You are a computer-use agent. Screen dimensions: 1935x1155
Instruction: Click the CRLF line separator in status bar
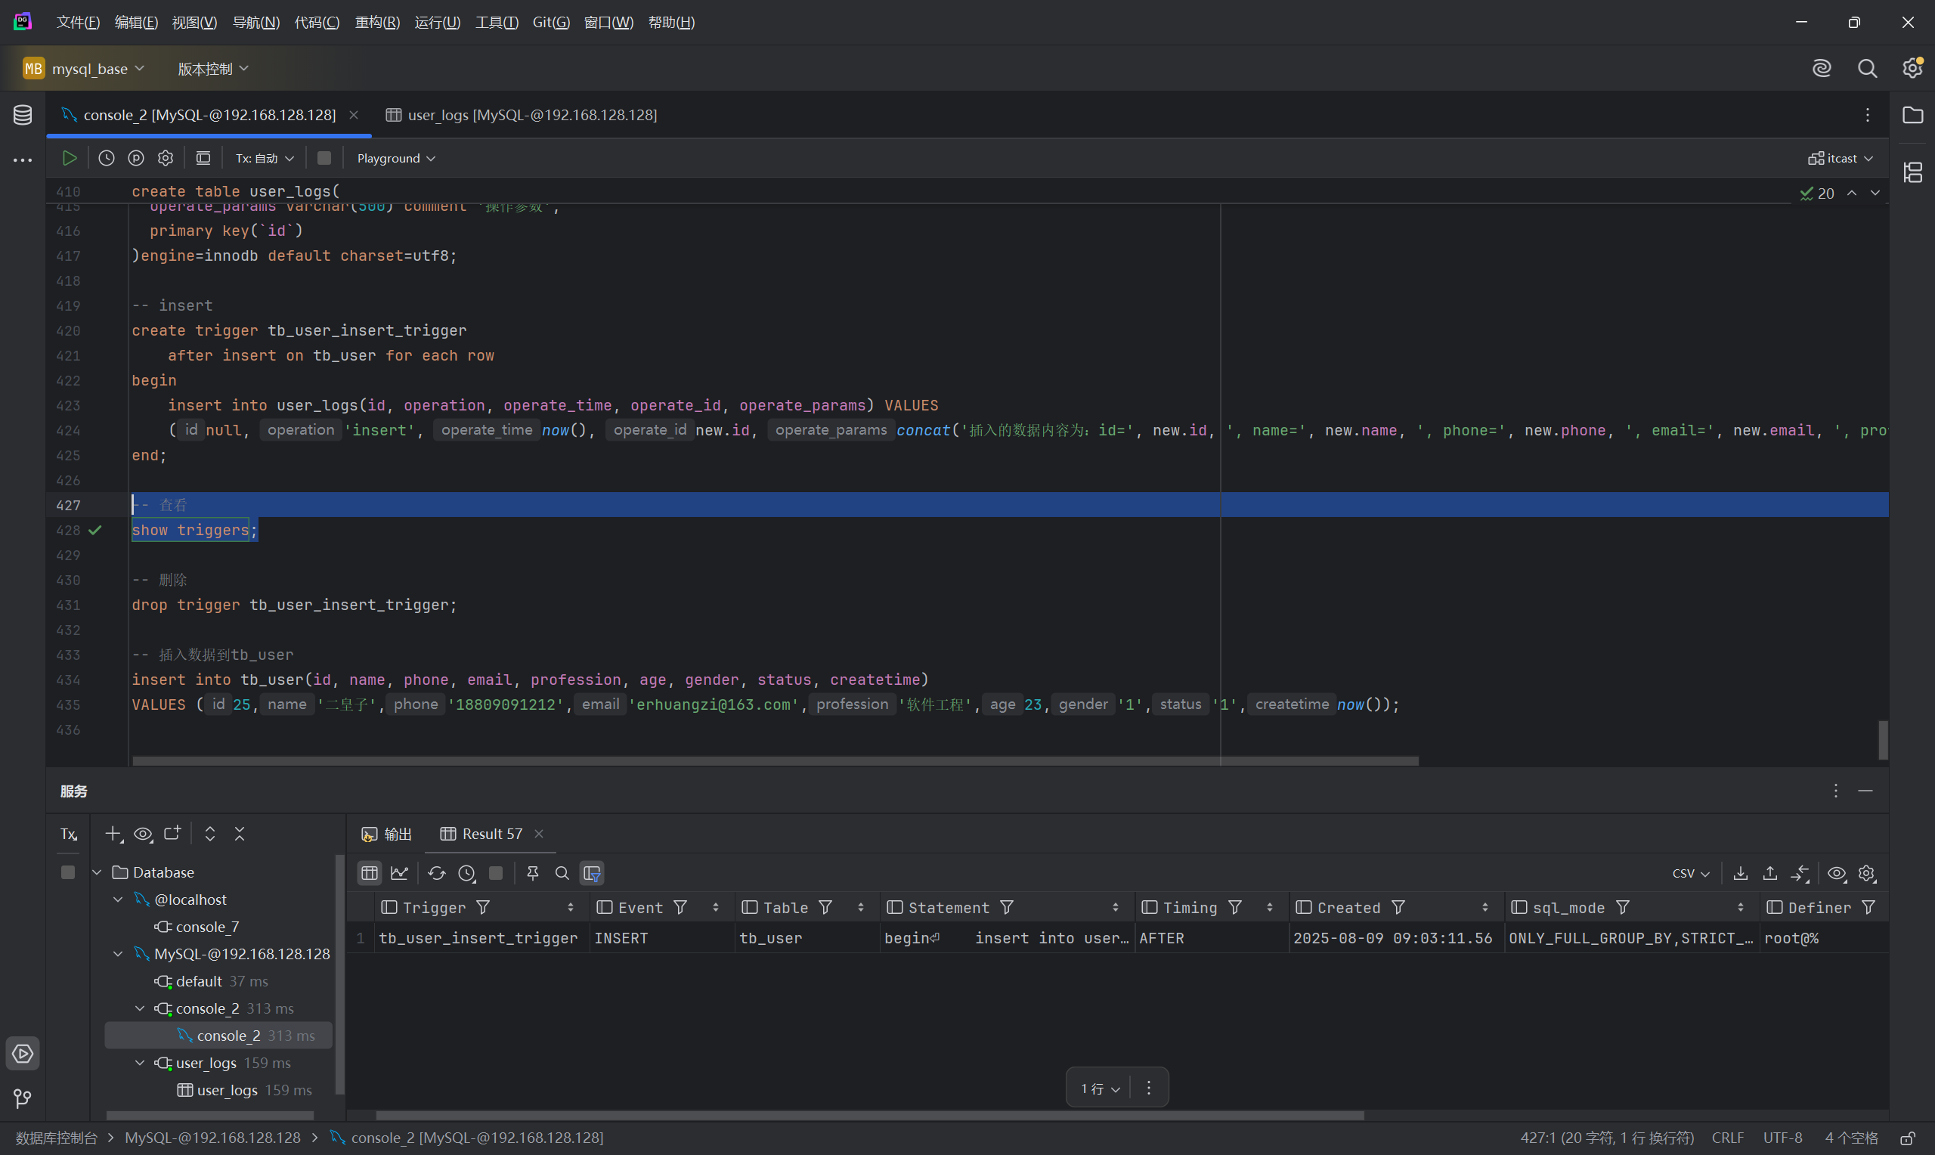click(x=1727, y=1137)
